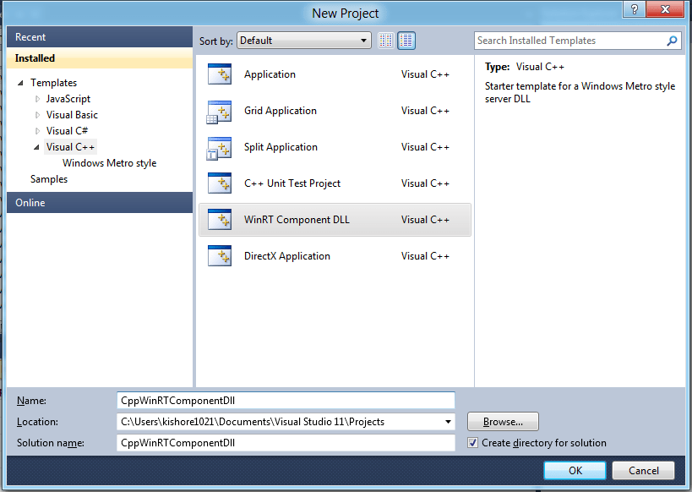Click the Split Application template icon
This screenshot has width=692, height=492.
tap(220, 147)
